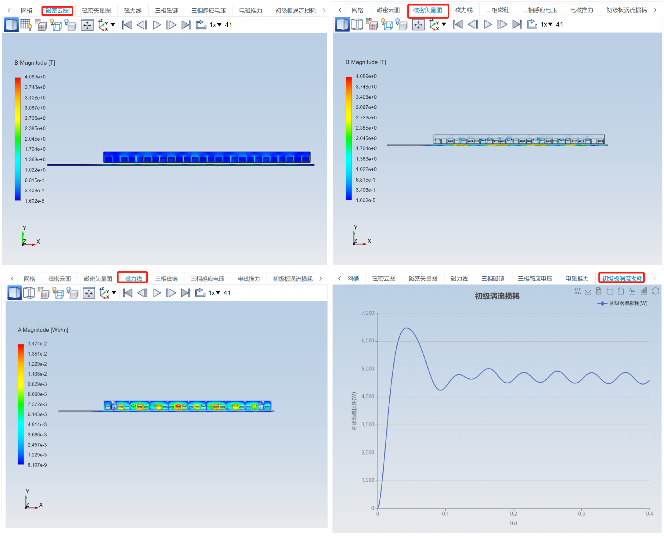664x536 pixels.
Task: Open axis orientation dropdown in bottom-left panel
Action: click(x=114, y=293)
